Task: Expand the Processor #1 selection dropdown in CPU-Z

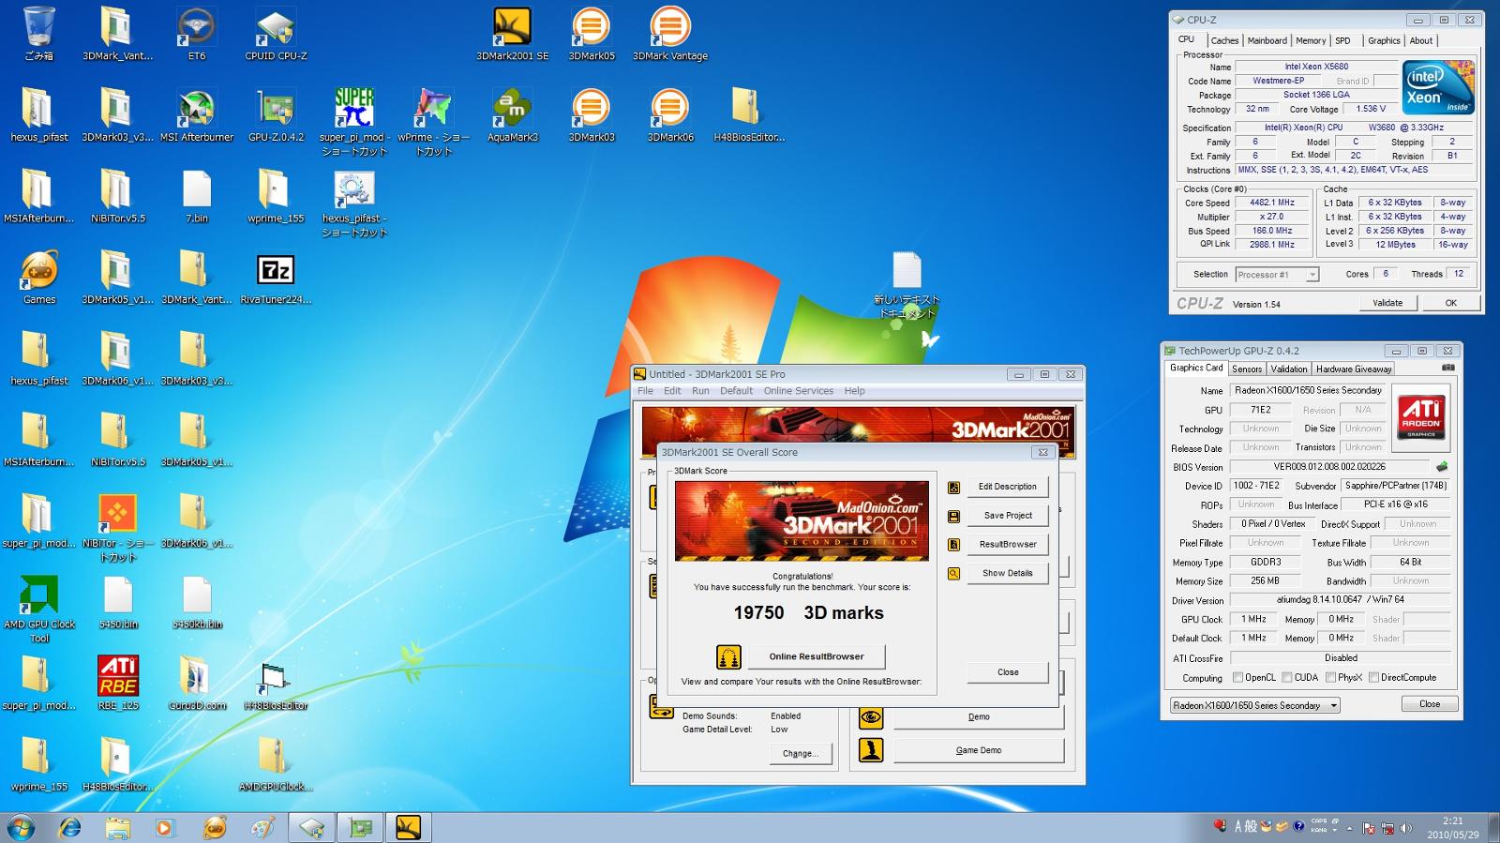Action: 1312,275
